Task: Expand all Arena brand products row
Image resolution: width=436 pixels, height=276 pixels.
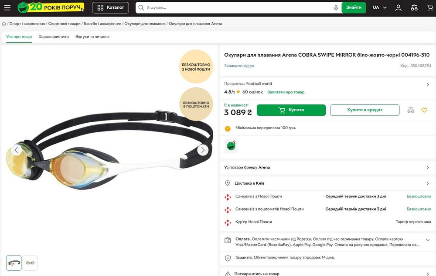Action: [428, 167]
